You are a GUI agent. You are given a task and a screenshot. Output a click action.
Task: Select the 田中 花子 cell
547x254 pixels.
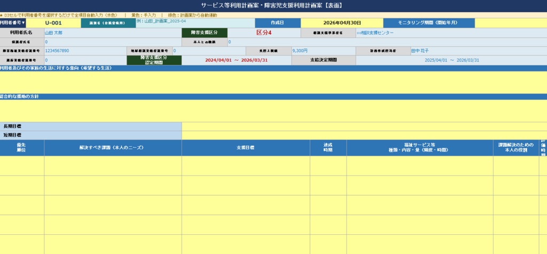tap(478, 51)
